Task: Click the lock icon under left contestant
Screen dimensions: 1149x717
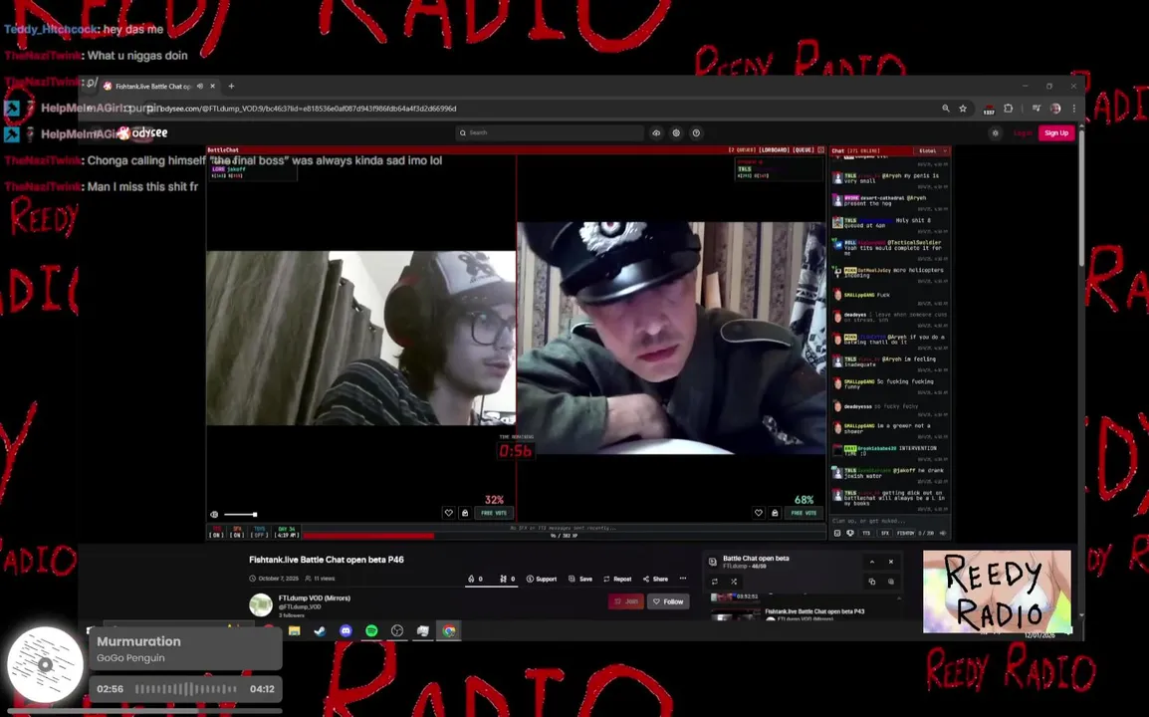Action: pyautogui.click(x=465, y=513)
